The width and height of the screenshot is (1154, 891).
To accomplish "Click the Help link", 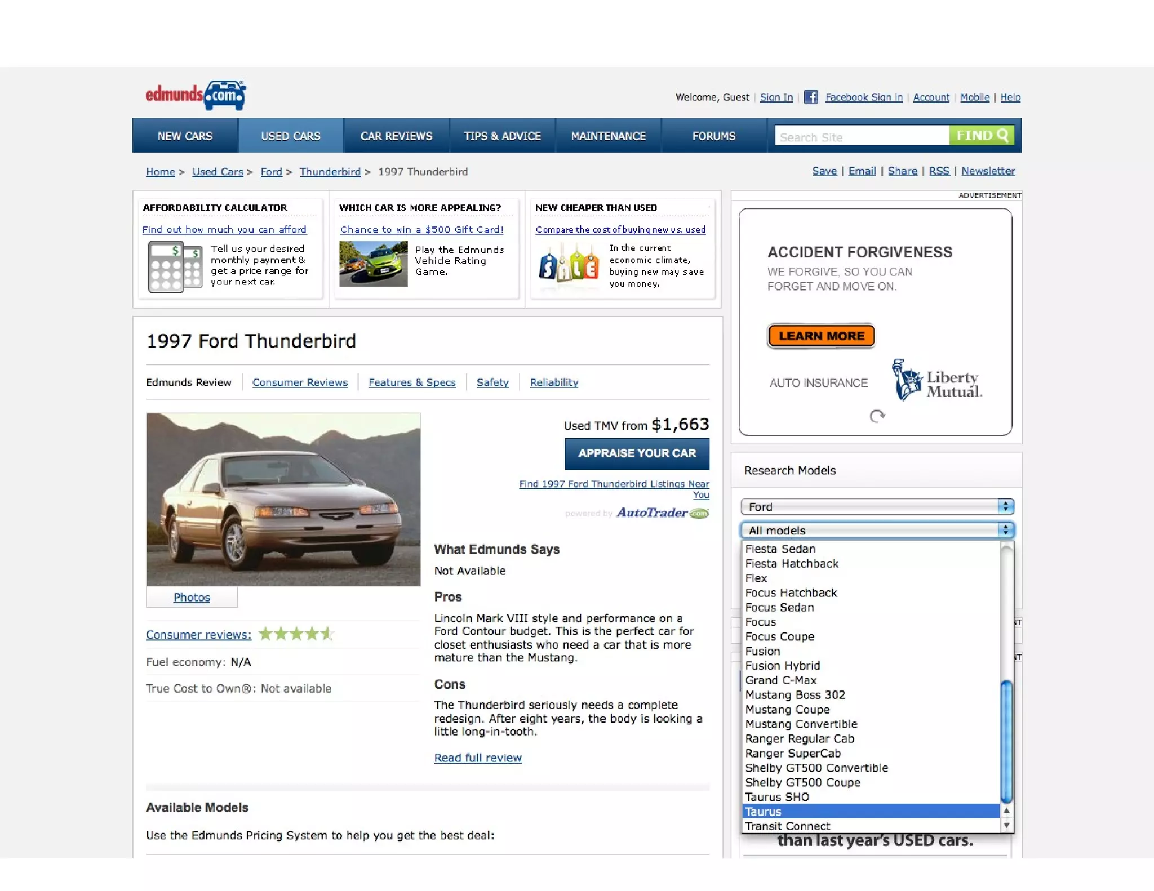I will [x=1010, y=97].
